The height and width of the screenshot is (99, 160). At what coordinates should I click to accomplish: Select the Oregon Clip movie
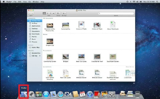tap(50, 41)
